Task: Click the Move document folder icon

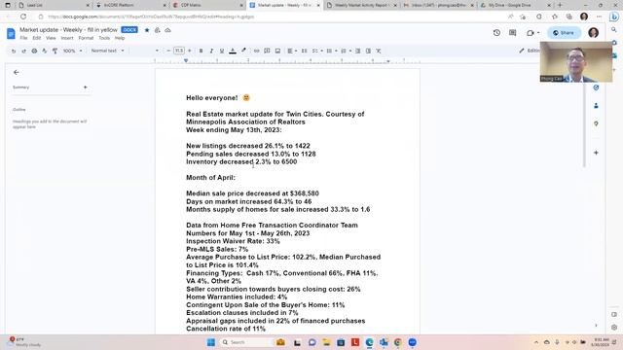Action: [x=158, y=30]
